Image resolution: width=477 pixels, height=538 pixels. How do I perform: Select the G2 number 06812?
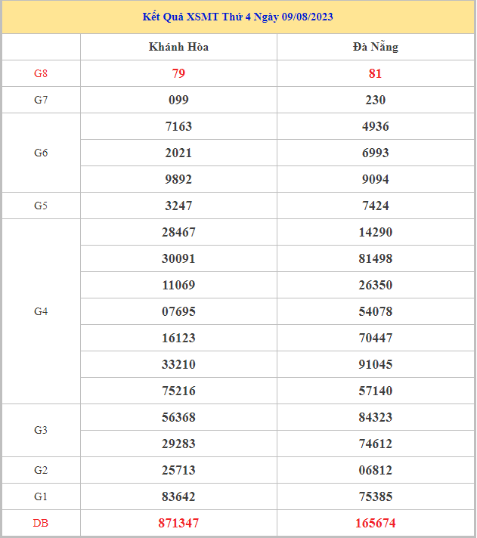(x=375, y=470)
